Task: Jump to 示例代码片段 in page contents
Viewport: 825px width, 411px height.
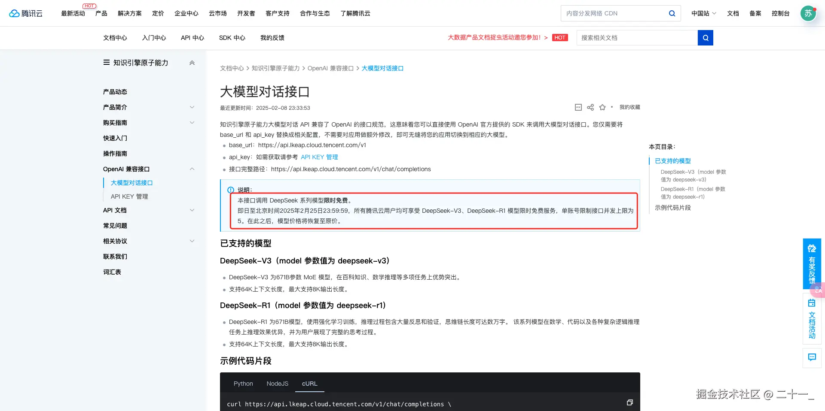Action: (673, 208)
